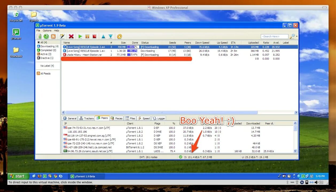
Task: Switch to the General tab
Action: (x=70, y=118)
